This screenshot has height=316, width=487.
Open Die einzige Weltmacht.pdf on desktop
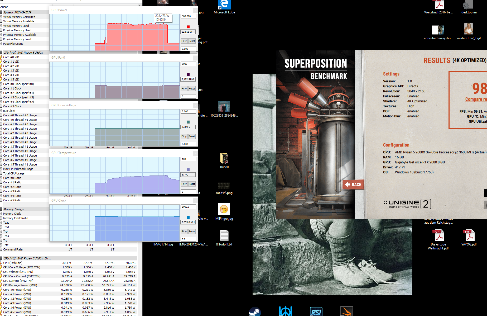(x=438, y=240)
